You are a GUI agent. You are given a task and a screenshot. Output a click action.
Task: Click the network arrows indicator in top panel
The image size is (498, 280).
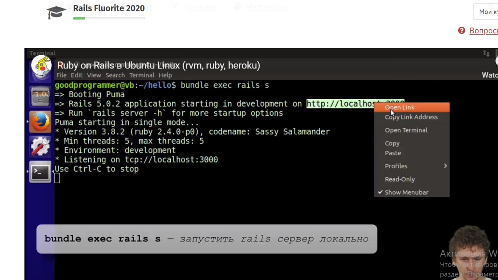pyautogui.click(x=486, y=53)
